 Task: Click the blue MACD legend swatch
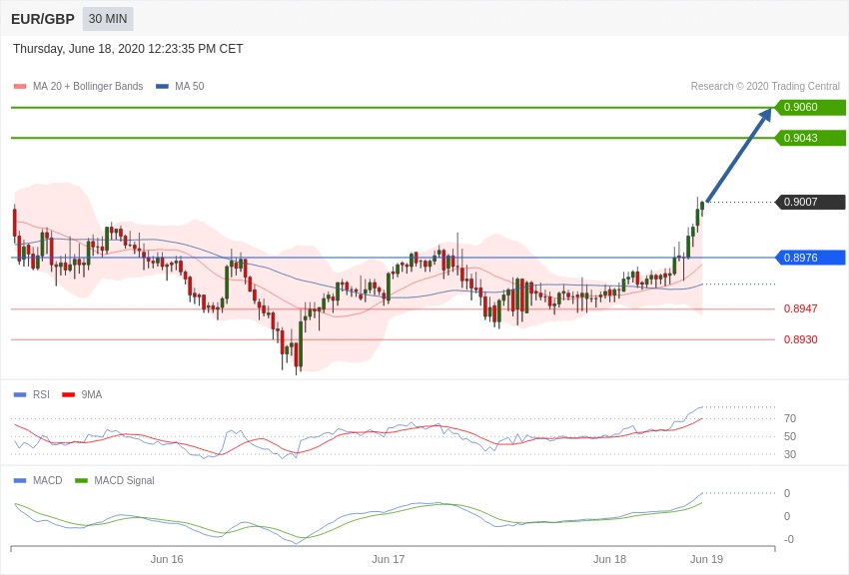pyautogui.click(x=20, y=480)
